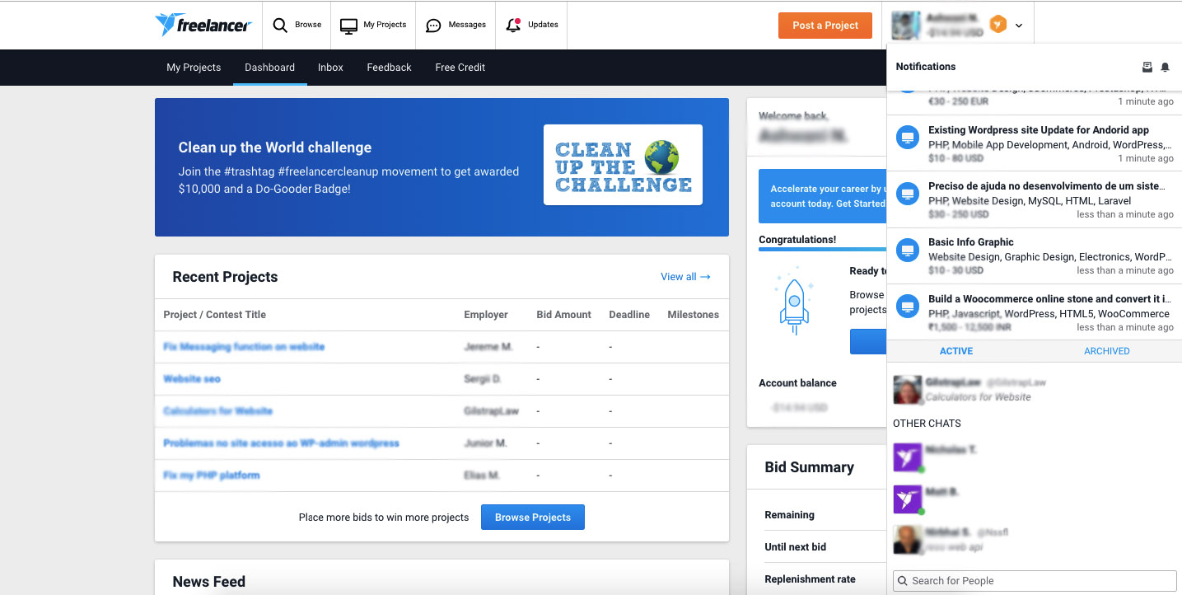Click icon beside Existing Wordpress site notification

click(908, 138)
